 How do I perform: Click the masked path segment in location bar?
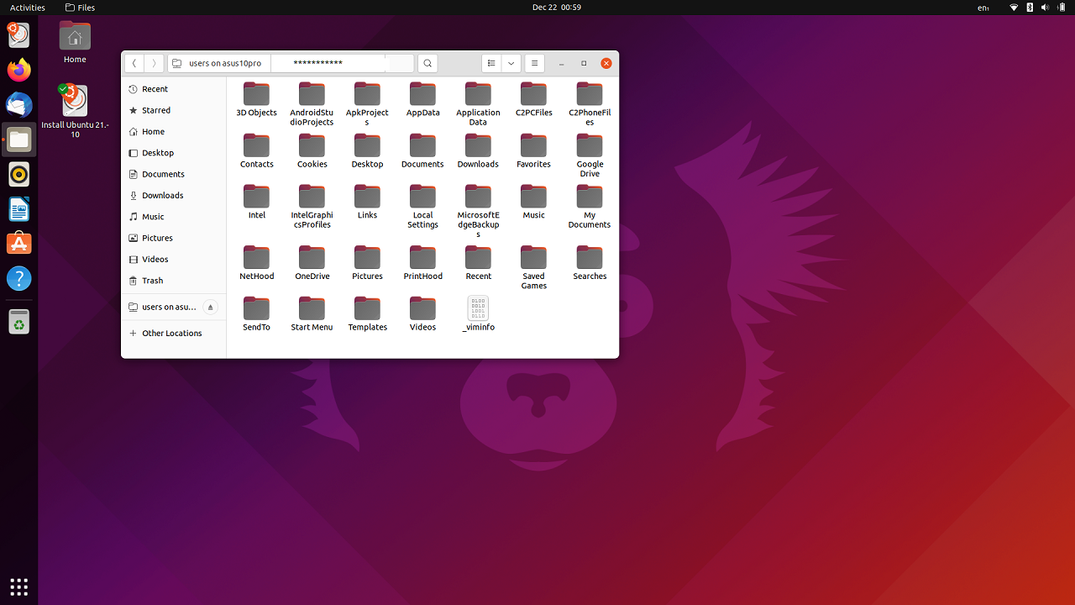tap(328, 63)
